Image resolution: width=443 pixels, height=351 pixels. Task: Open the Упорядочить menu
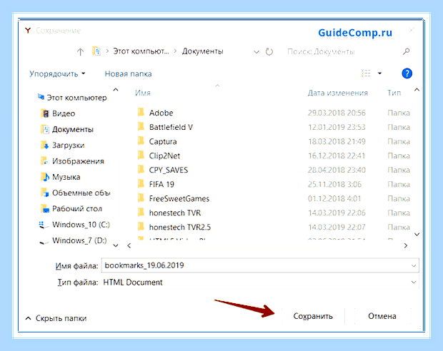click(x=57, y=73)
